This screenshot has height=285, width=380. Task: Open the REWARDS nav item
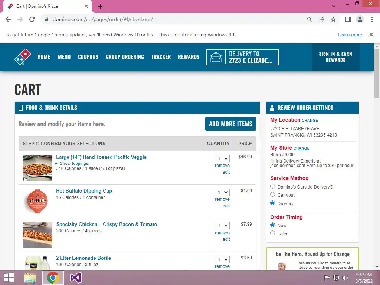point(189,57)
